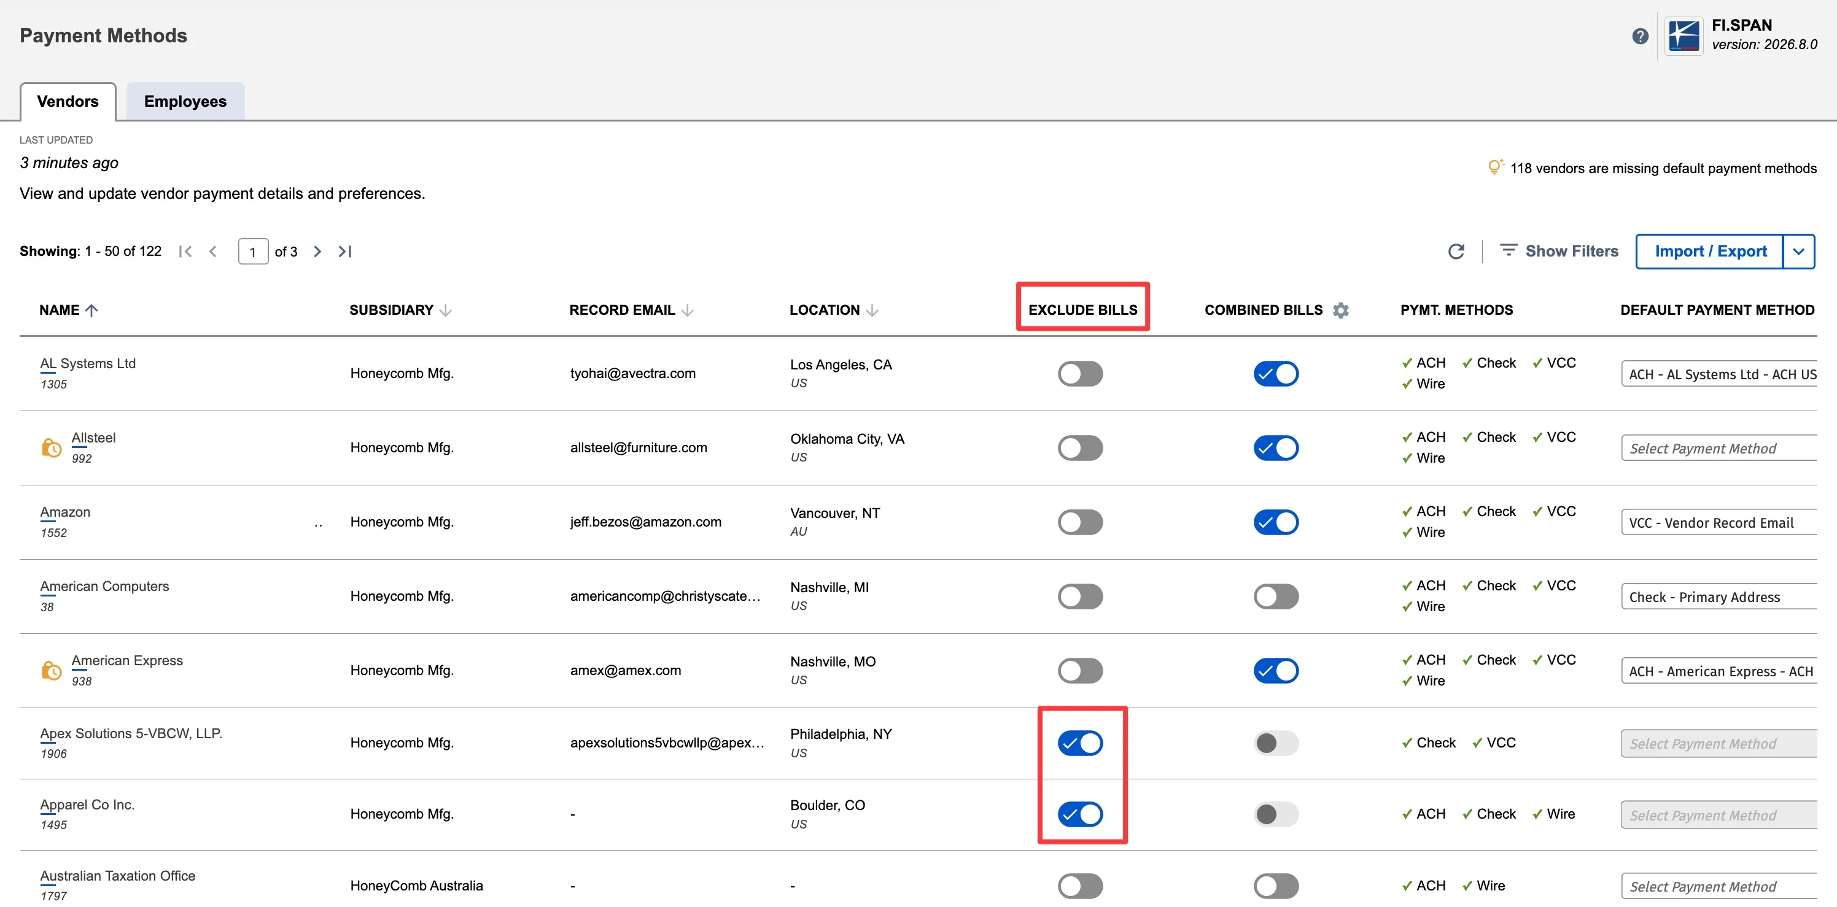1837x907 pixels.
Task: Toggle Exclude Bills for AL Systems Ltd
Action: (1081, 373)
